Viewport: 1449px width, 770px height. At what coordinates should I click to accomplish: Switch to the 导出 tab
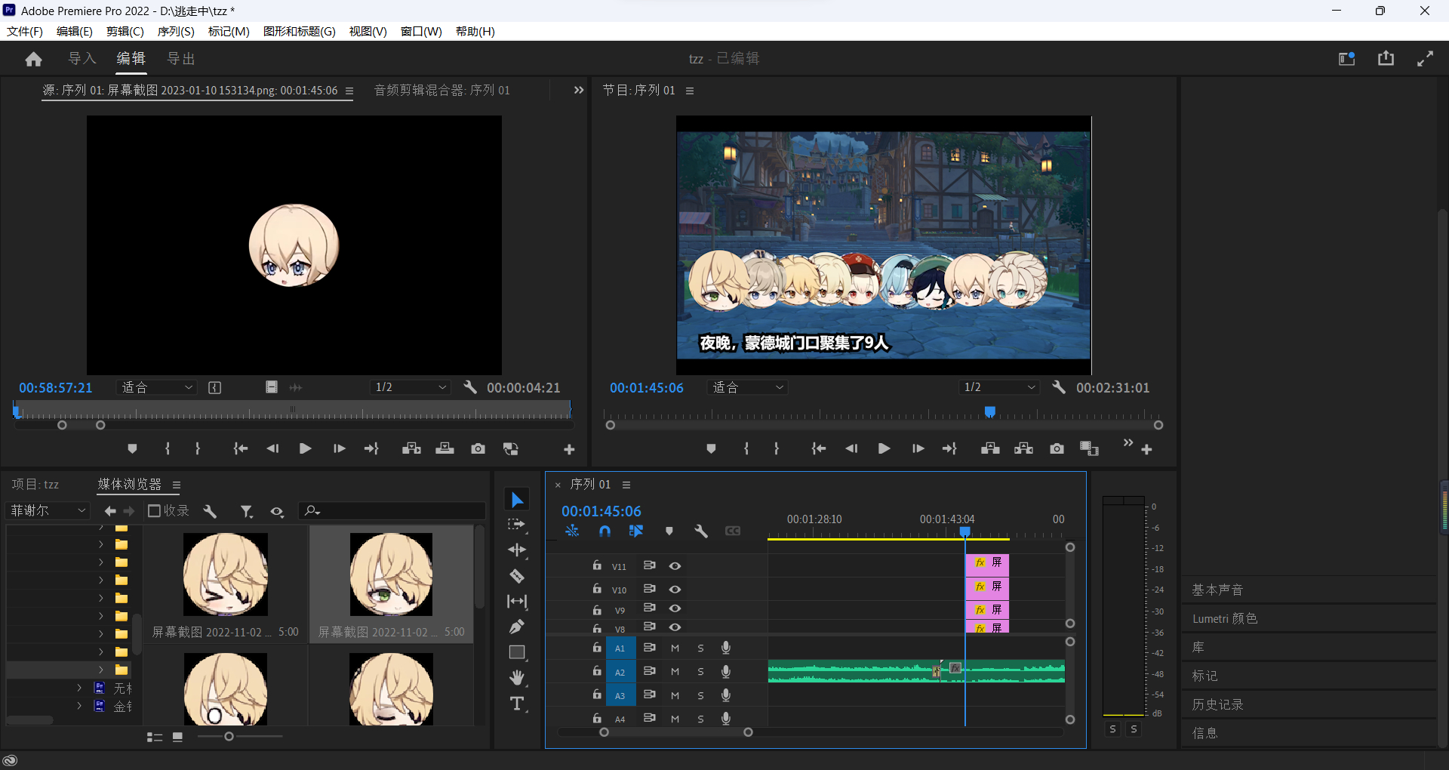181,58
